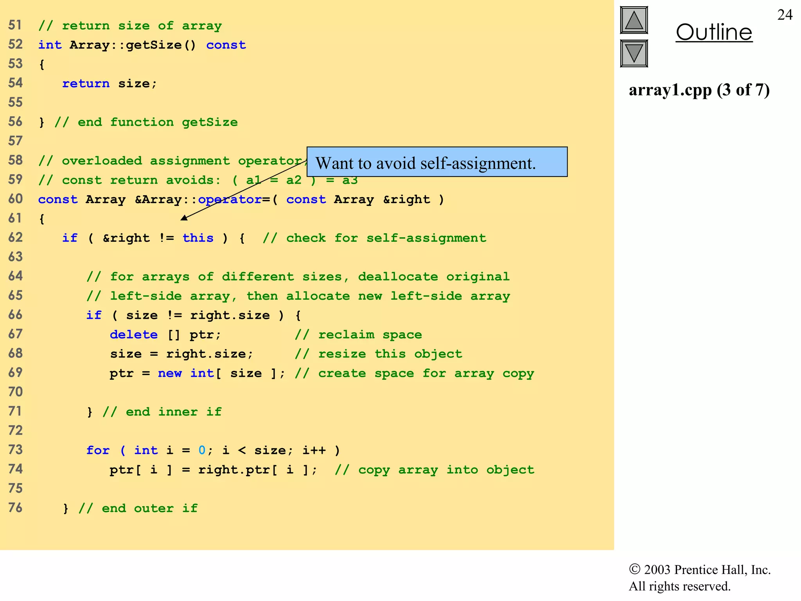The image size is (801, 601).
Task: Click line number 76
Action: [15, 508]
